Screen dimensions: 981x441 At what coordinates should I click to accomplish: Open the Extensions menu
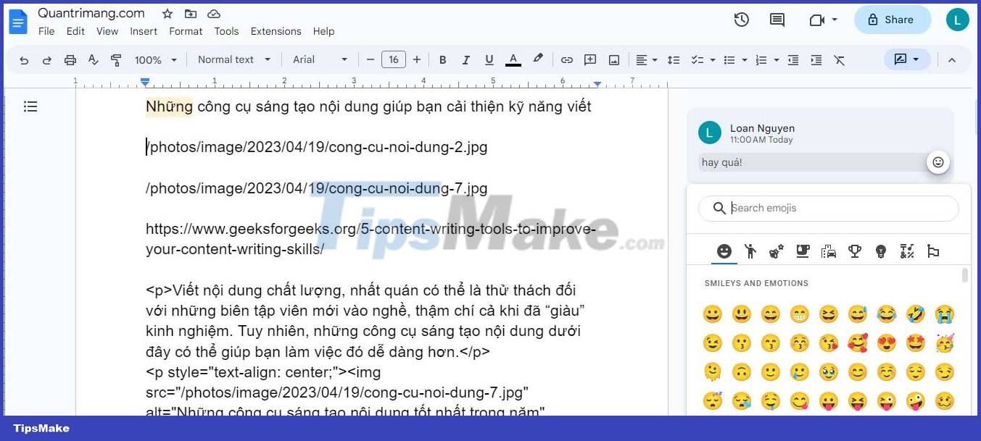click(276, 31)
